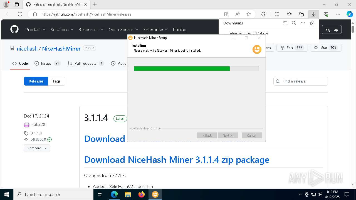Viewport: 356px width, 200px height.
Task: Open browser essentials heart icon
Action: 326,14
